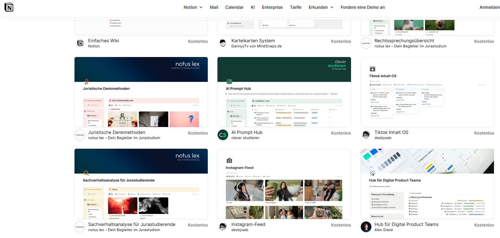This screenshot has width=500, height=238.
Task: Open Hub für Digital Product Teams title
Action: 406,224
